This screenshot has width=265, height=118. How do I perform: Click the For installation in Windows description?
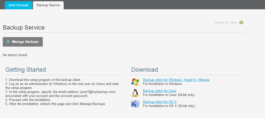[x=162, y=84]
